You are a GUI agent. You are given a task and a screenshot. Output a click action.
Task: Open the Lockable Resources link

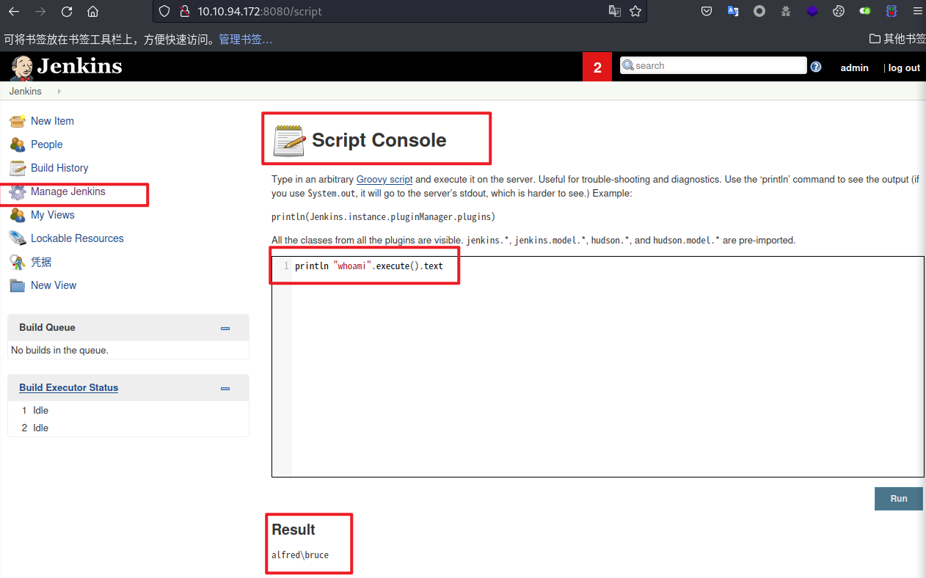click(x=77, y=238)
